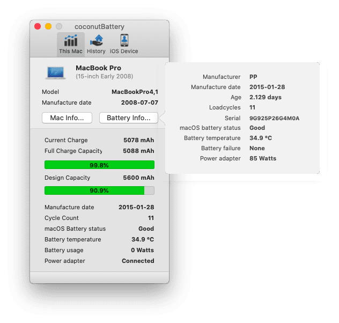Select the MacBook Pro heading text

98,68
